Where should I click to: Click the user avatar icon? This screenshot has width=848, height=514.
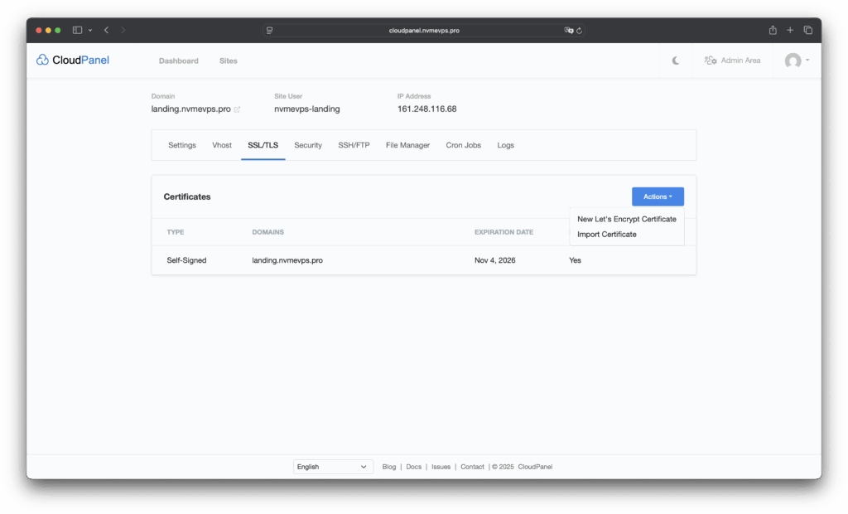pyautogui.click(x=793, y=61)
